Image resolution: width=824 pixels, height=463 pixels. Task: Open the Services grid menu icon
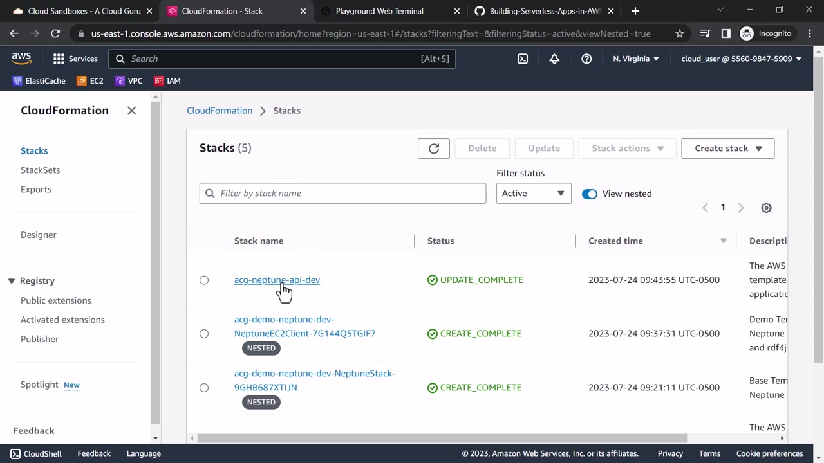click(59, 59)
